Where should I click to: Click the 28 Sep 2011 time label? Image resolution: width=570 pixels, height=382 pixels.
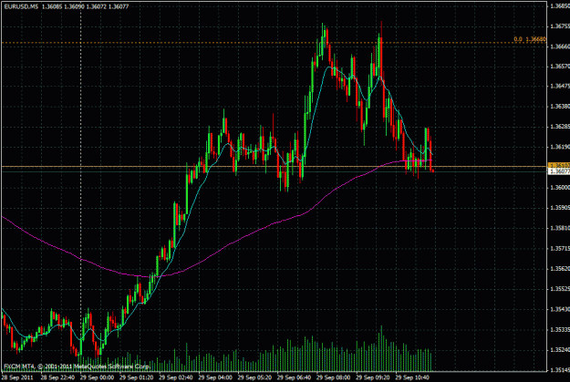(x=17, y=377)
